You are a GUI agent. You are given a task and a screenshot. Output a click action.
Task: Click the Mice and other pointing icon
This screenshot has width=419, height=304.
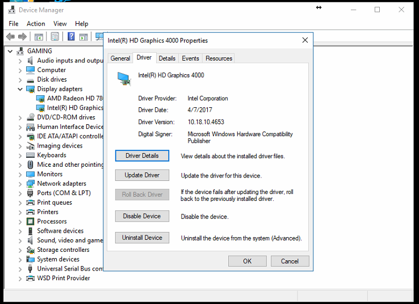(x=31, y=164)
